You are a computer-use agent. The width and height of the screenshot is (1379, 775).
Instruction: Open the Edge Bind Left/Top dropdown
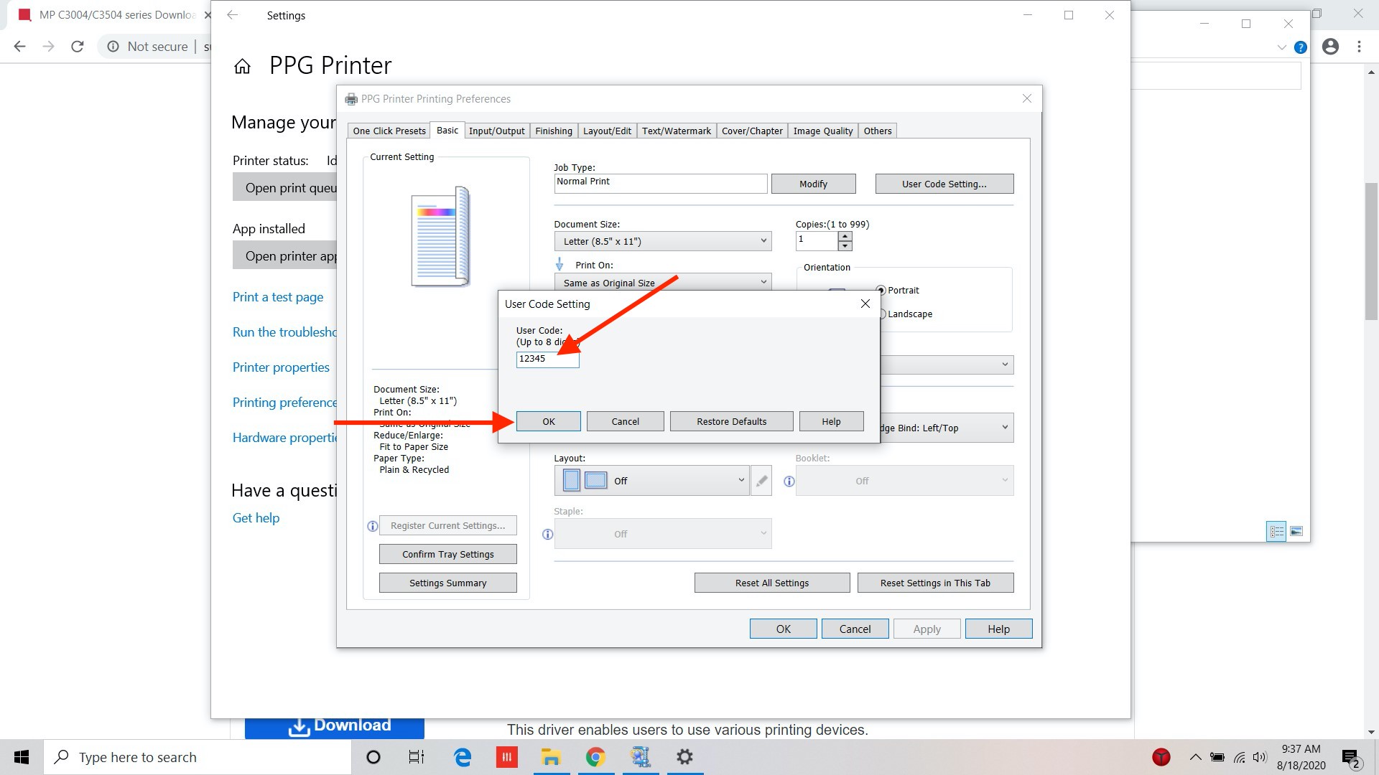click(x=947, y=428)
